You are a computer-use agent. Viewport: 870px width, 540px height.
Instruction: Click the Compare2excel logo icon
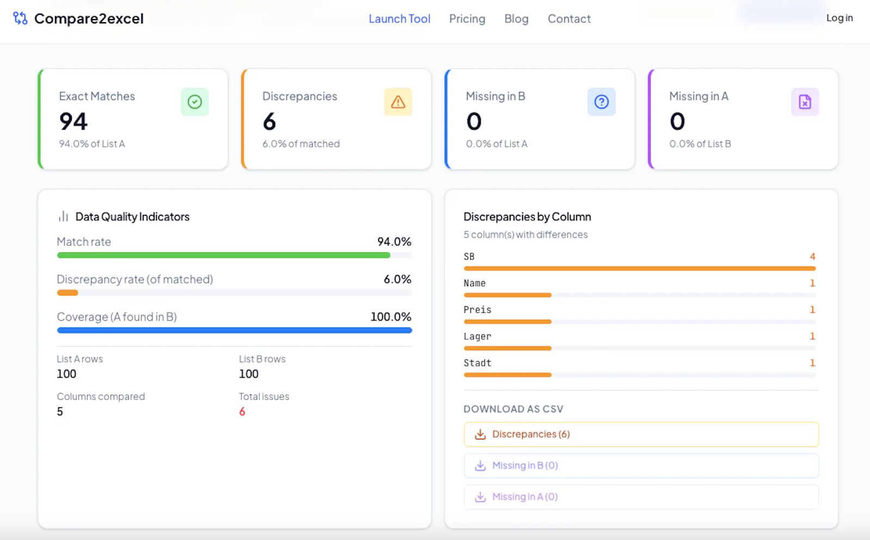click(20, 18)
